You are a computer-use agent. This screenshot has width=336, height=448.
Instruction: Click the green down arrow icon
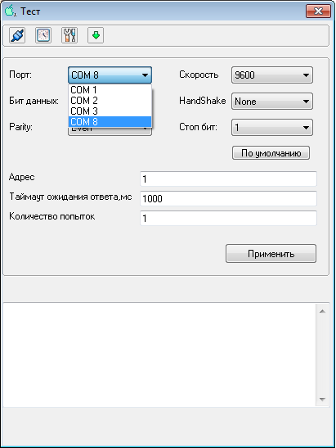96,35
